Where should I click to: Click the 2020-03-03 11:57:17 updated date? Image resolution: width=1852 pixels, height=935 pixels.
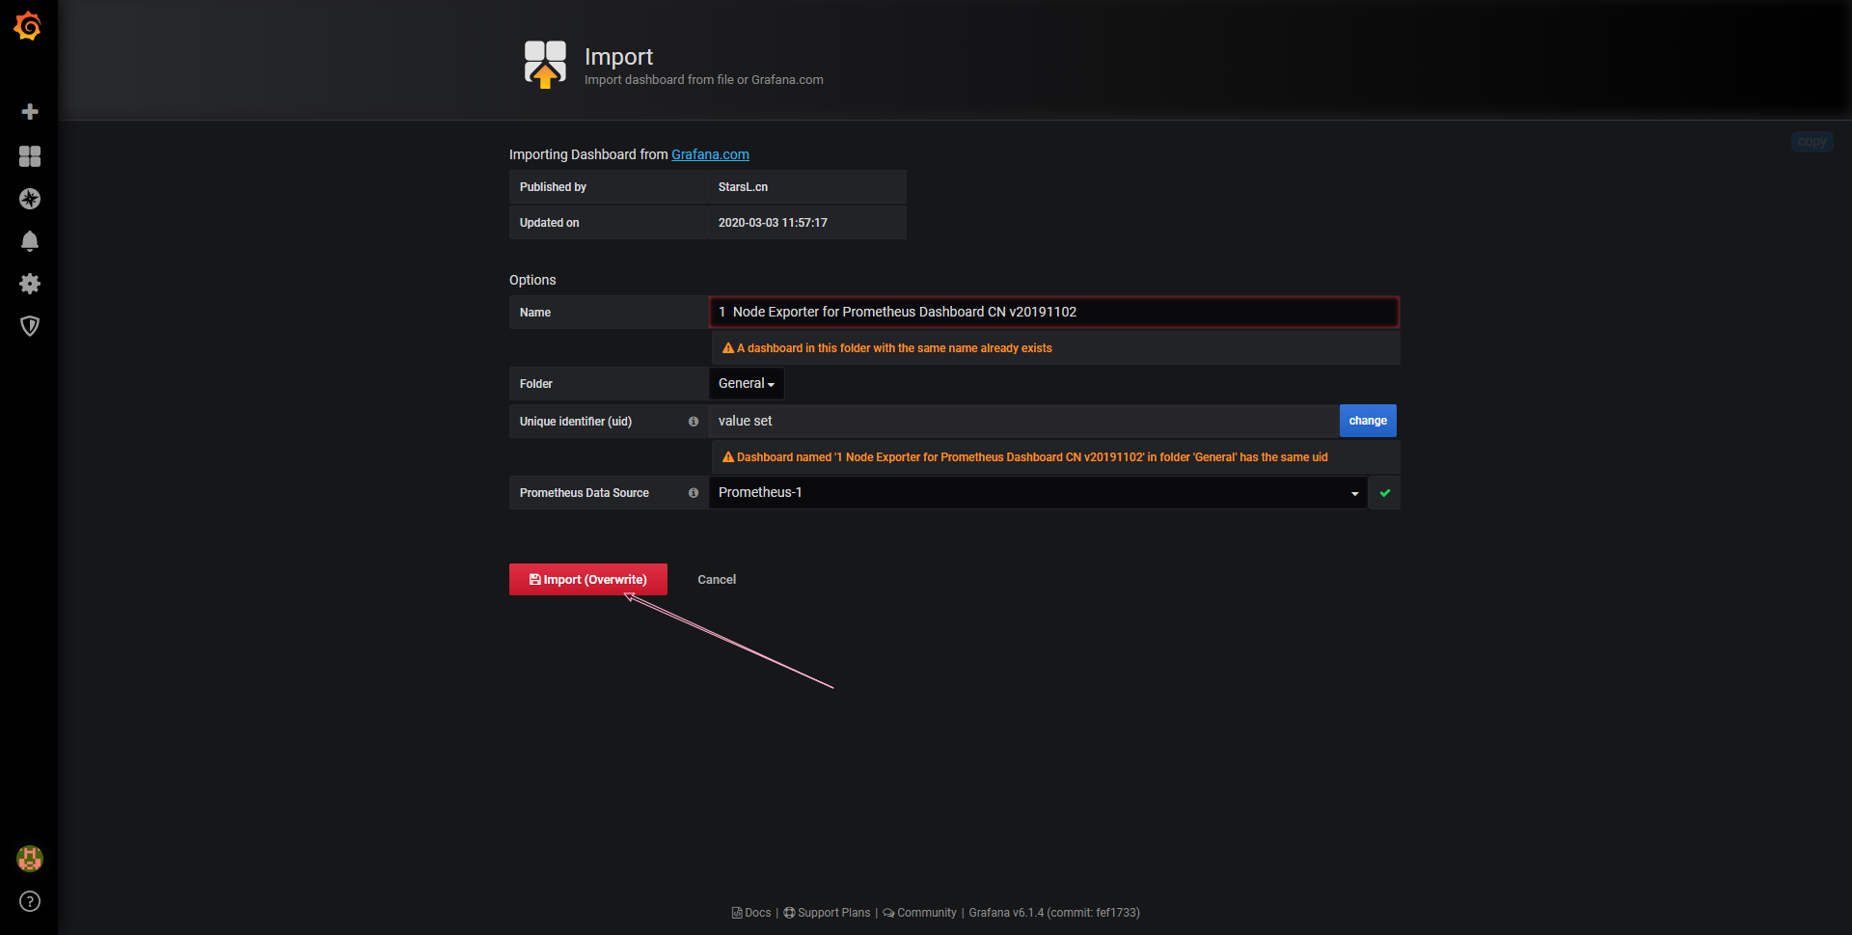pyautogui.click(x=773, y=223)
